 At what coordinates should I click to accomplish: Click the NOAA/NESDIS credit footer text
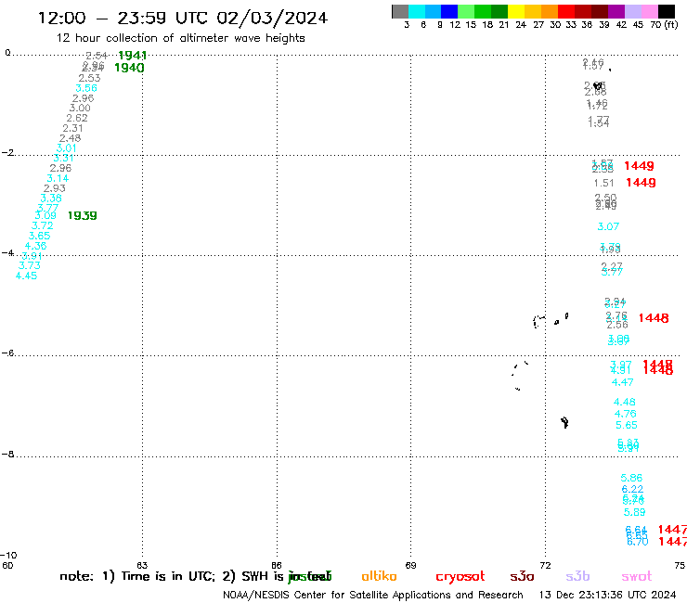(x=373, y=596)
